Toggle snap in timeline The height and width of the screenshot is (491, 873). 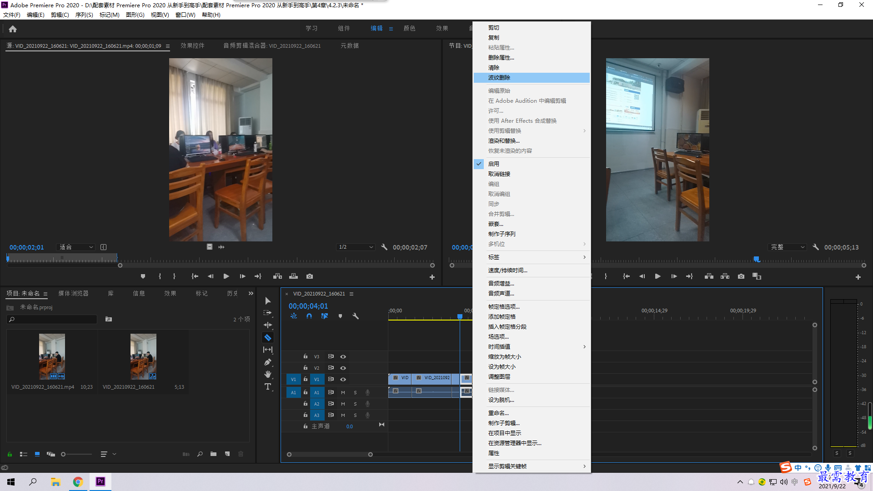pos(309,316)
